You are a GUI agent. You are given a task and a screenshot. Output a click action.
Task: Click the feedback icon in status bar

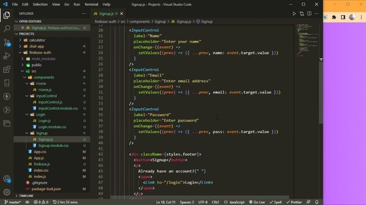point(308,202)
